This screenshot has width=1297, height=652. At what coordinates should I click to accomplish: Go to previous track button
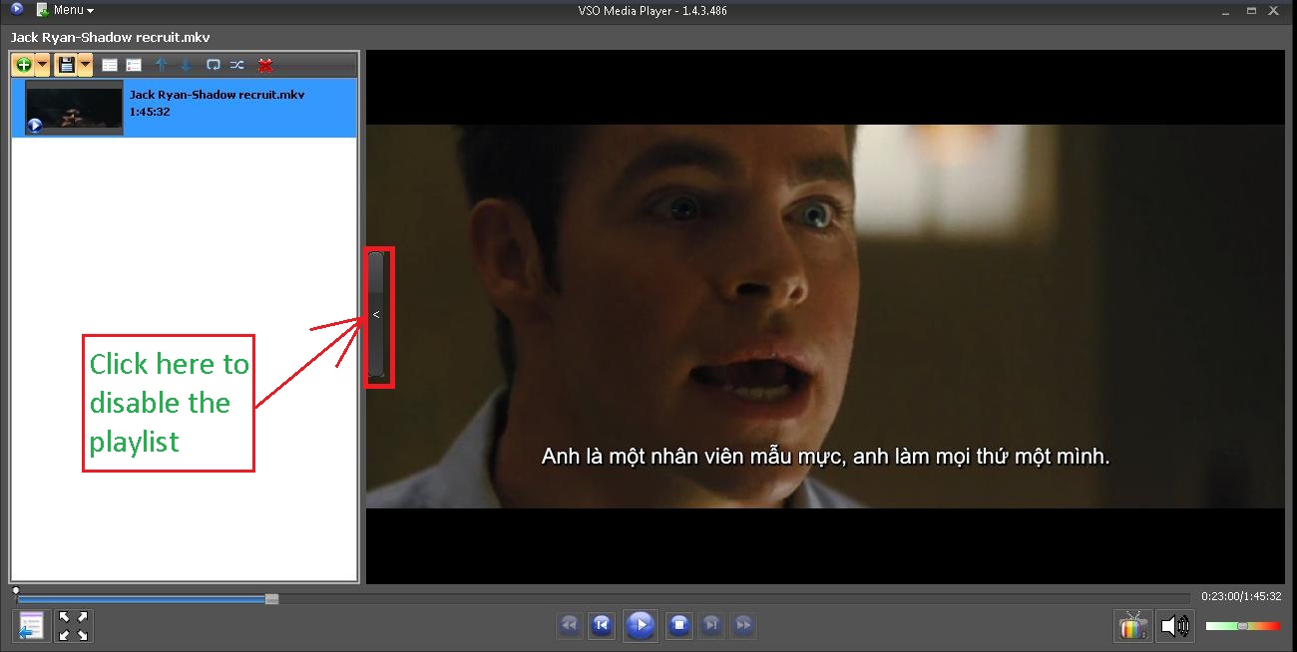[602, 625]
